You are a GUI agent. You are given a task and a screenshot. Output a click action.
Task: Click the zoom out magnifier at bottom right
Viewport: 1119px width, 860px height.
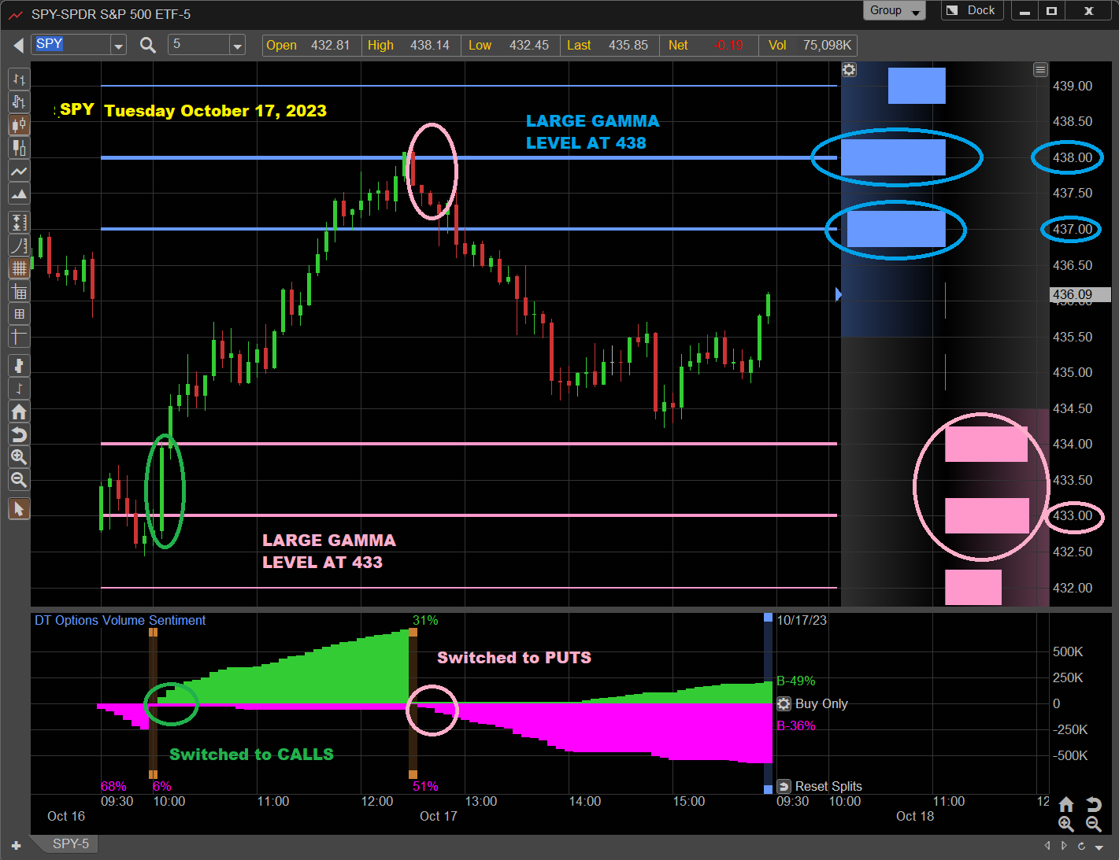(x=1093, y=824)
